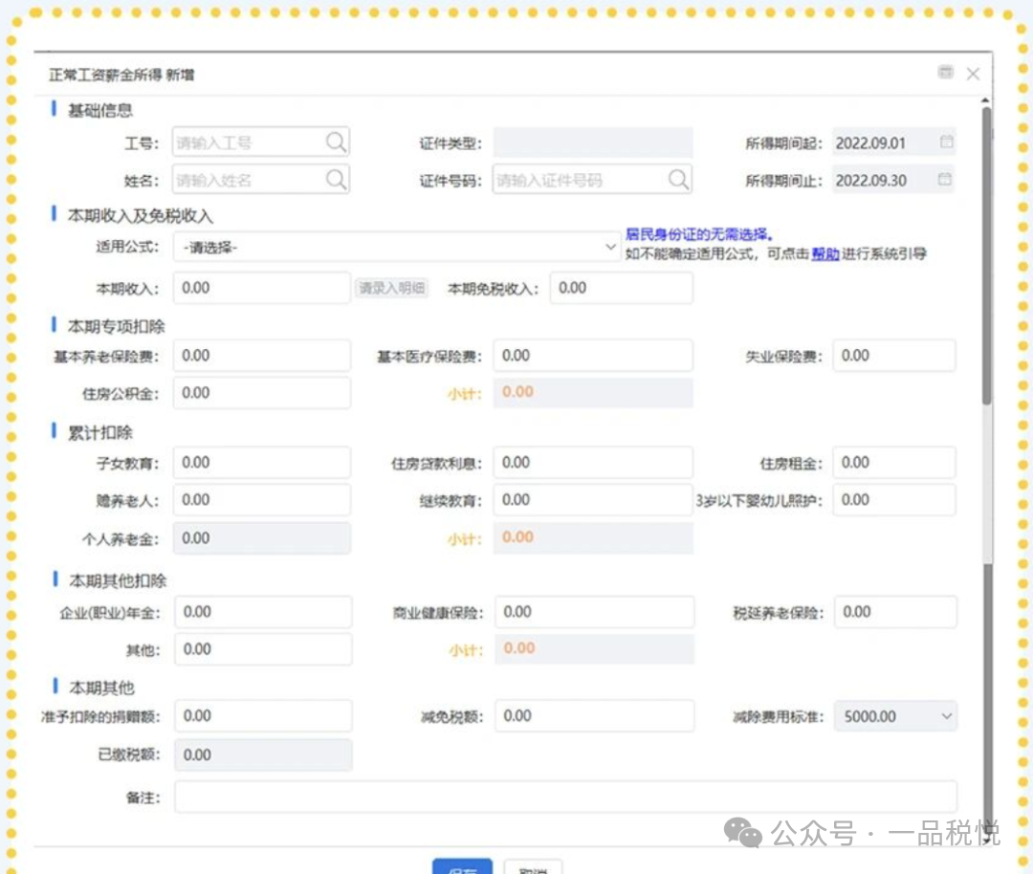This screenshot has width=1033, height=874.
Task: Click the 帮助 help link
Action: point(825,254)
